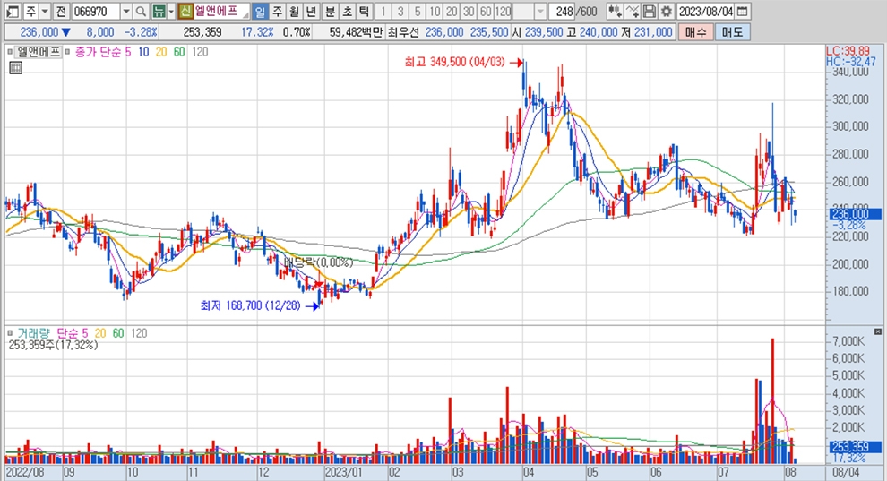This screenshot has width=887, height=481.
Task: Toggle the 일 daily chart period
Action: (x=260, y=12)
